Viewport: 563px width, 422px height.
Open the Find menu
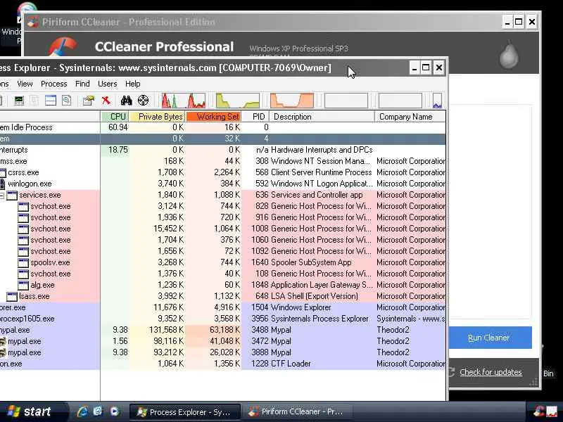(x=82, y=84)
